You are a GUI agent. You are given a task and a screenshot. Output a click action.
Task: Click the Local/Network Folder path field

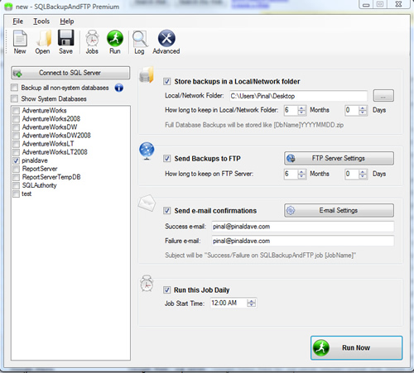298,96
